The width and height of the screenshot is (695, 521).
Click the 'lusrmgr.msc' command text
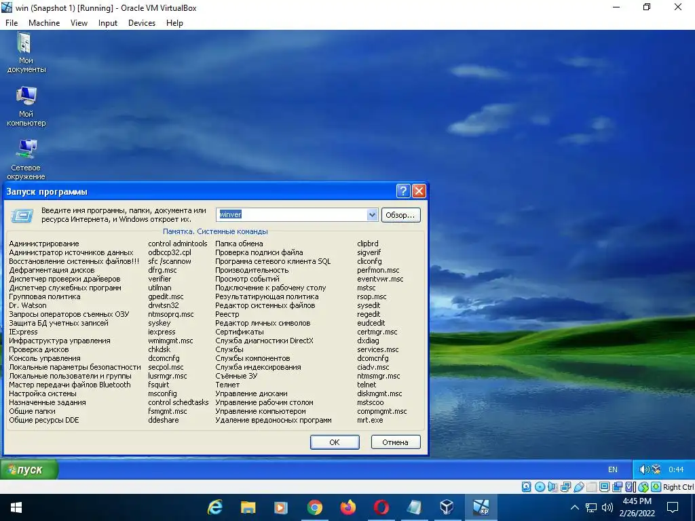pos(168,376)
